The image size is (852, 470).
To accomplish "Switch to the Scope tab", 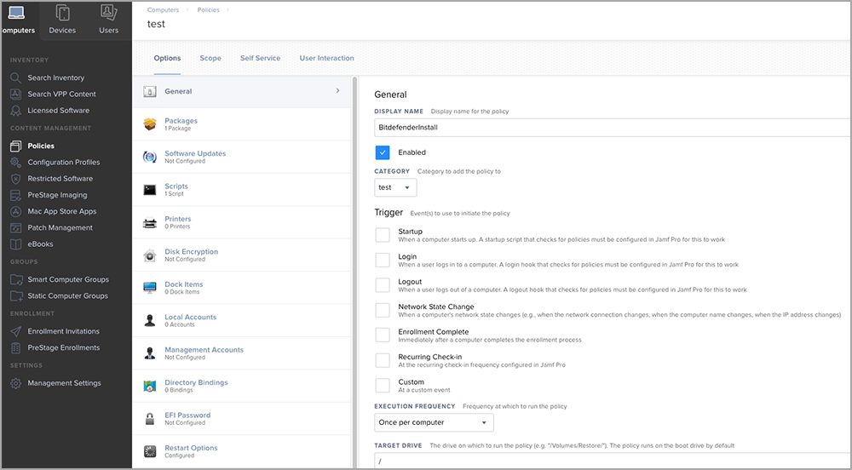I will 210,58.
